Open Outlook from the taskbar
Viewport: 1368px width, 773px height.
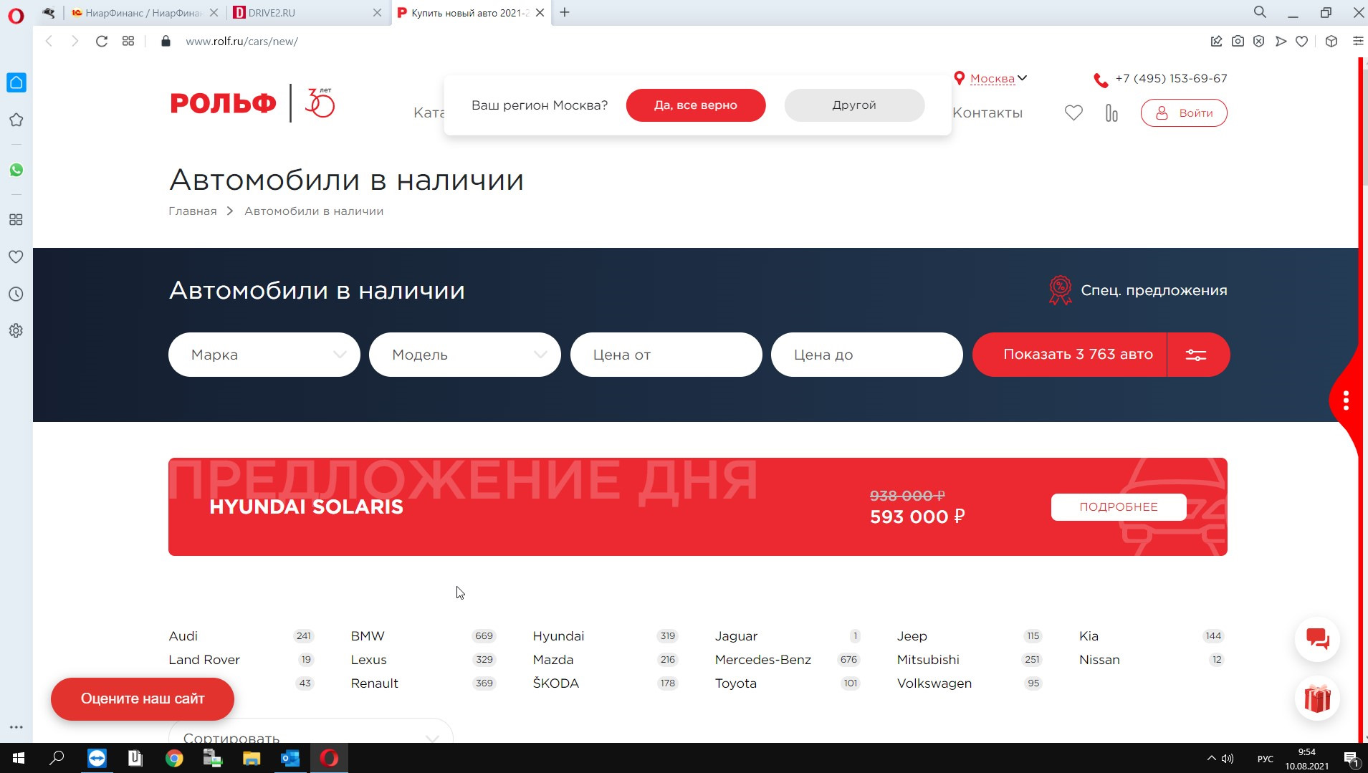[x=290, y=758]
